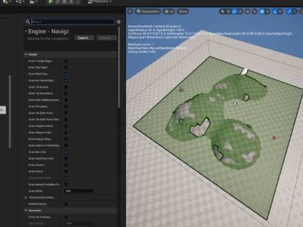Open the Perspective view type dropdown
The width and height of the screenshot is (303, 227).
click(x=148, y=12)
